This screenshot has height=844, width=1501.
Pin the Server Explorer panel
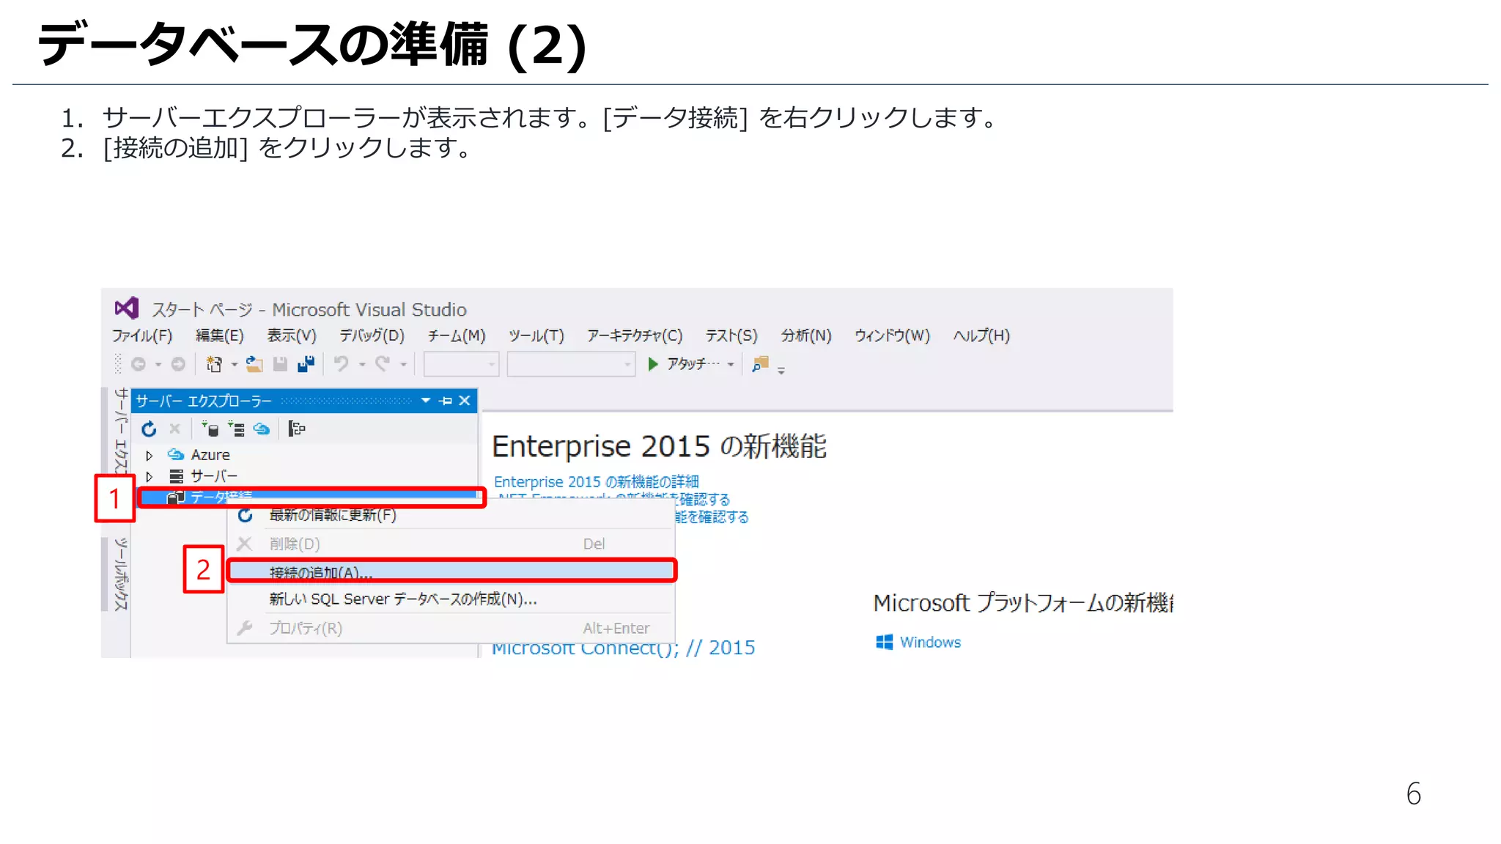(446, 401)
